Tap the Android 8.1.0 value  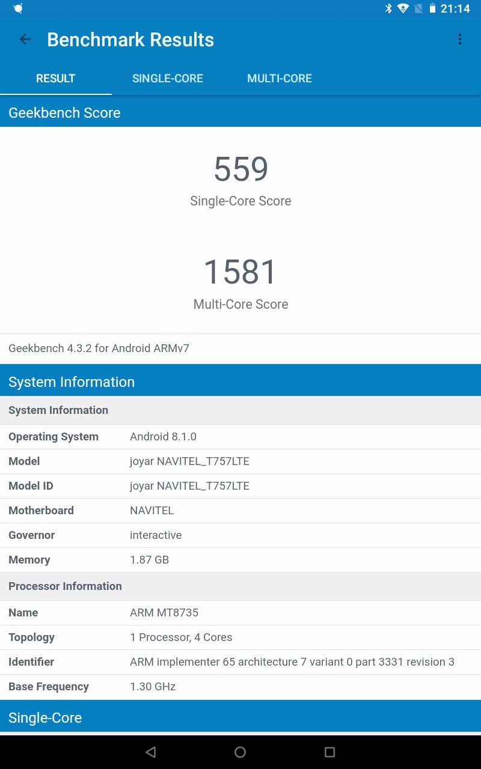pyautogui.click(x=163, y=437)
